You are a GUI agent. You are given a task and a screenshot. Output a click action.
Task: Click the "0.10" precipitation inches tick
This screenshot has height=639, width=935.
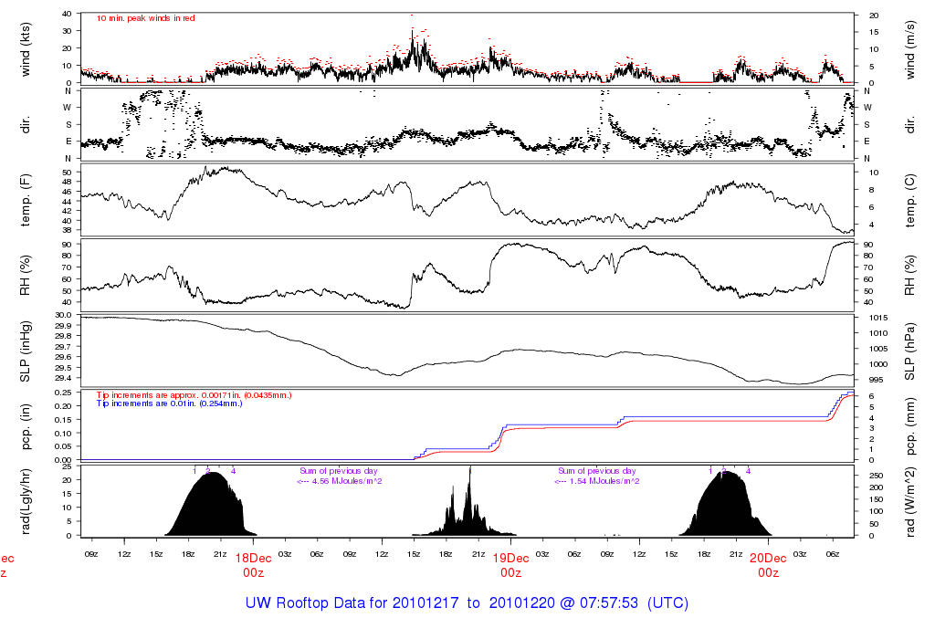(x=63, y=434)
